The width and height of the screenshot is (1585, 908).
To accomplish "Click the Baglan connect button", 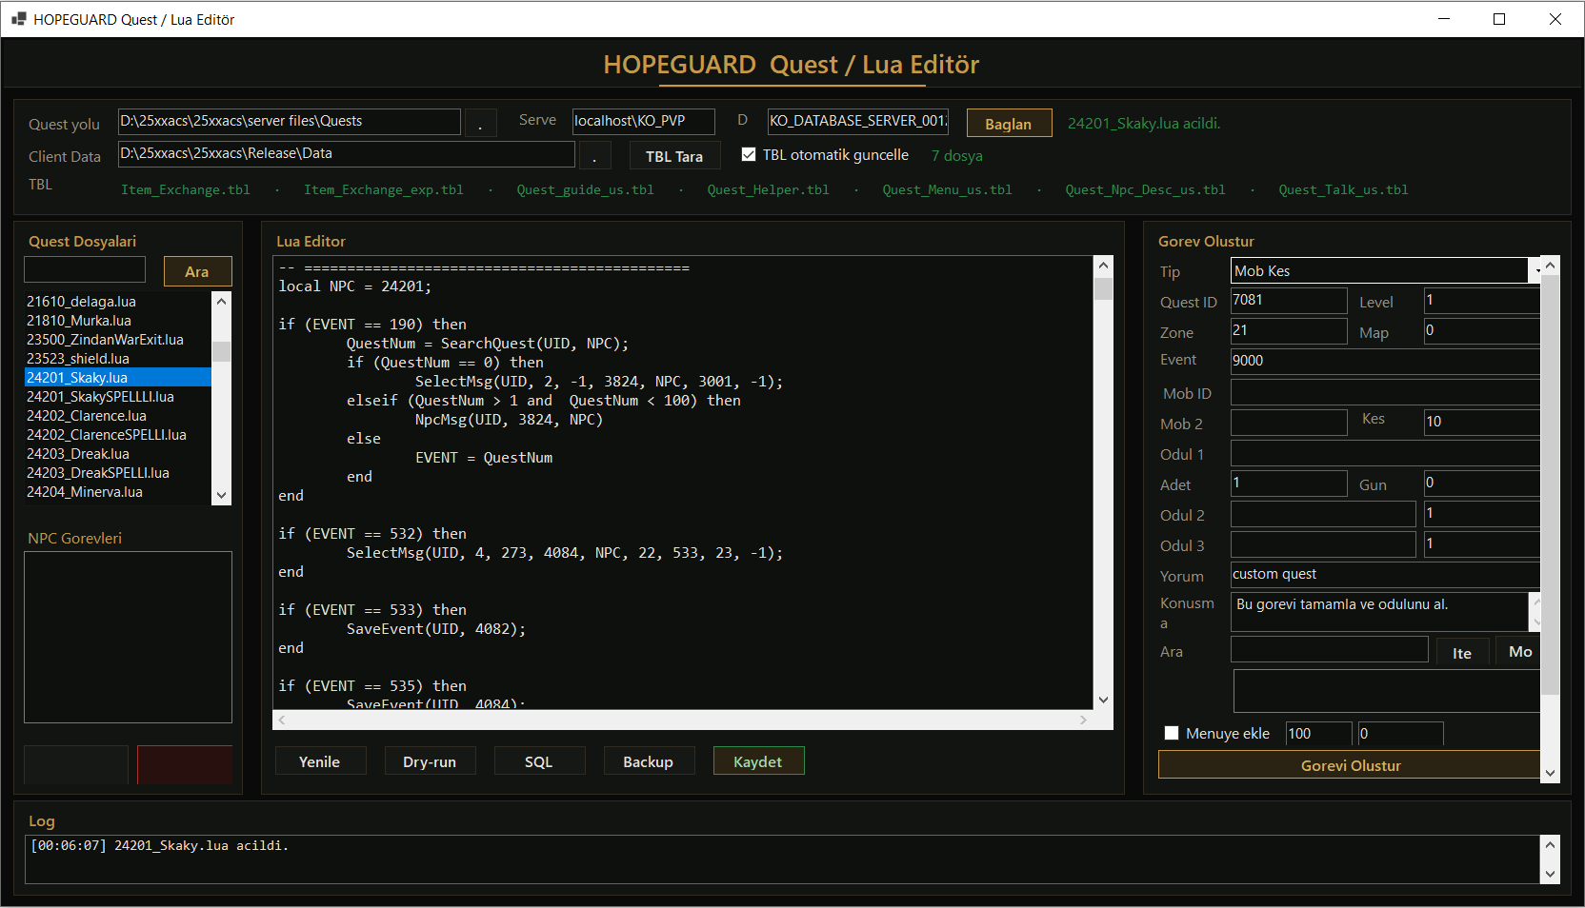I will pyautogui.click(x=1009, y=123).
